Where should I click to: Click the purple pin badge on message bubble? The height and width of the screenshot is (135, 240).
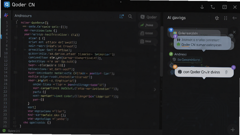coord(175,36)
